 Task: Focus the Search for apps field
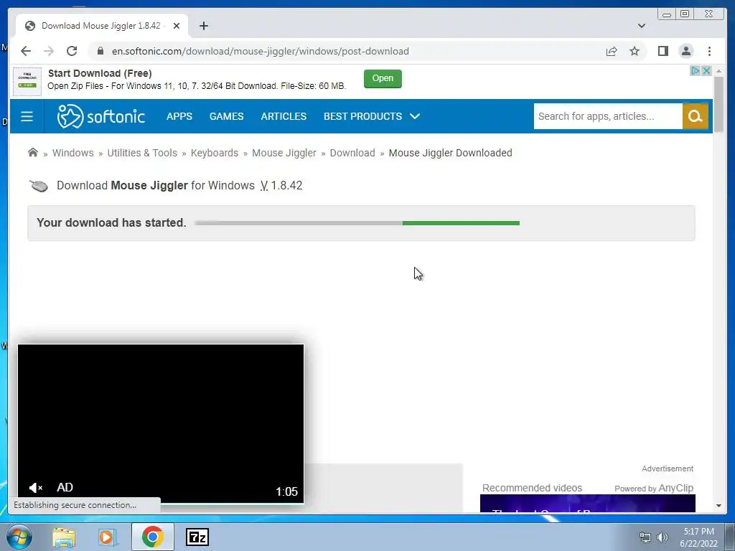coord(607,116)
